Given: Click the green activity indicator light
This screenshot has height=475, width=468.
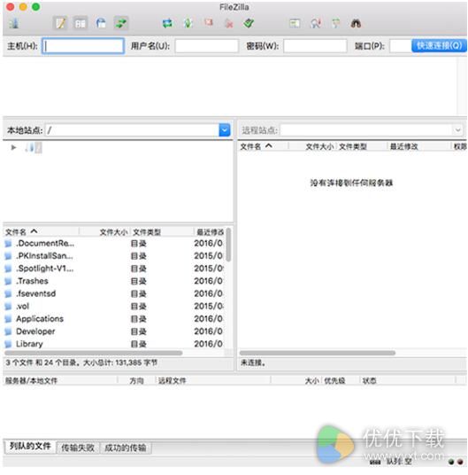Looking at the screenshot, I should [x=451, y=462].
